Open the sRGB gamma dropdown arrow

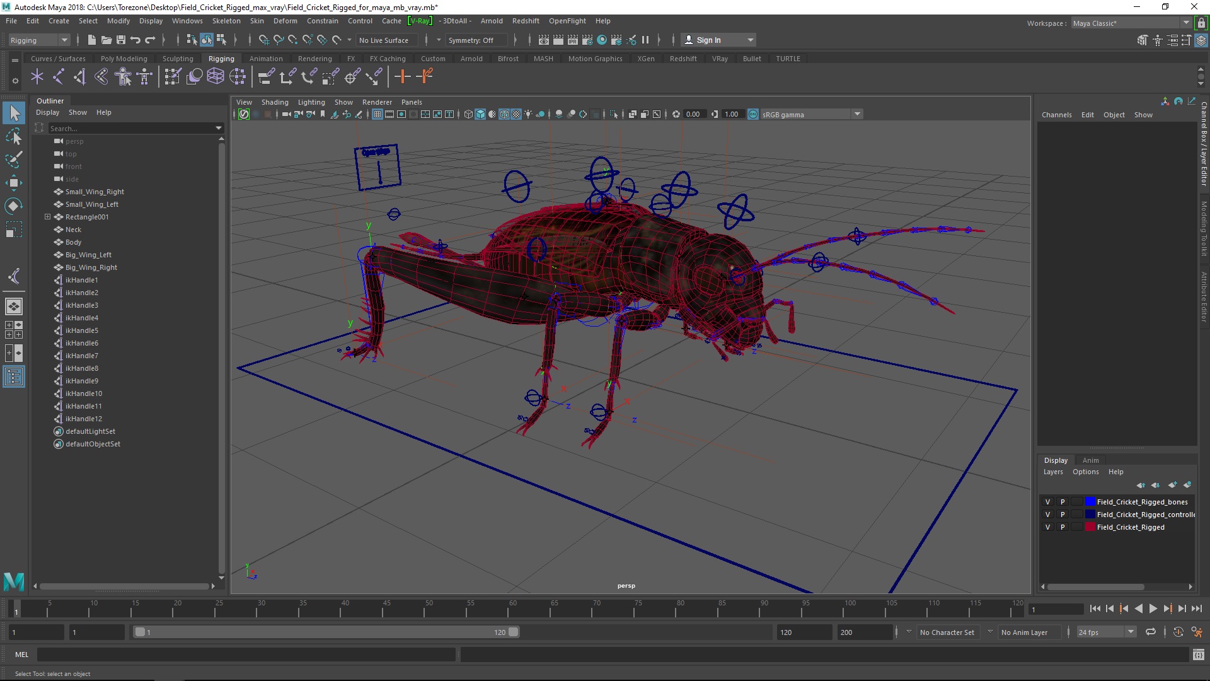pos(857,114)
